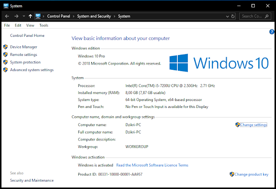Select WORKGROUP value text
Screen dimensions: 276x189
point(137,147)
